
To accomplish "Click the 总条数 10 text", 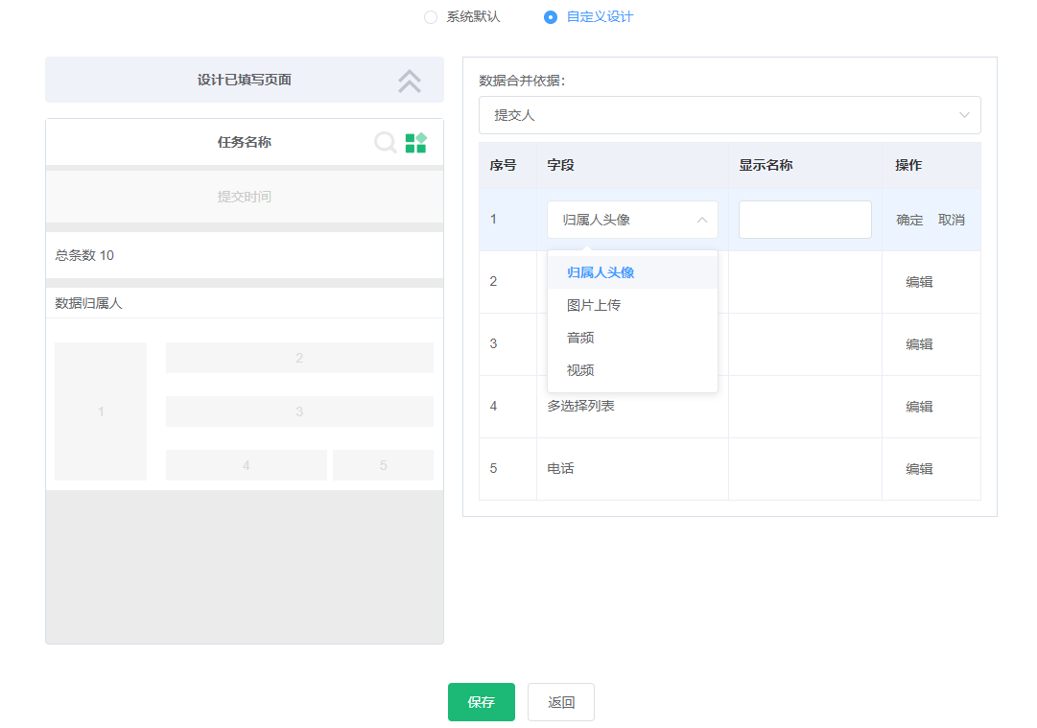I will click(84, 255).
